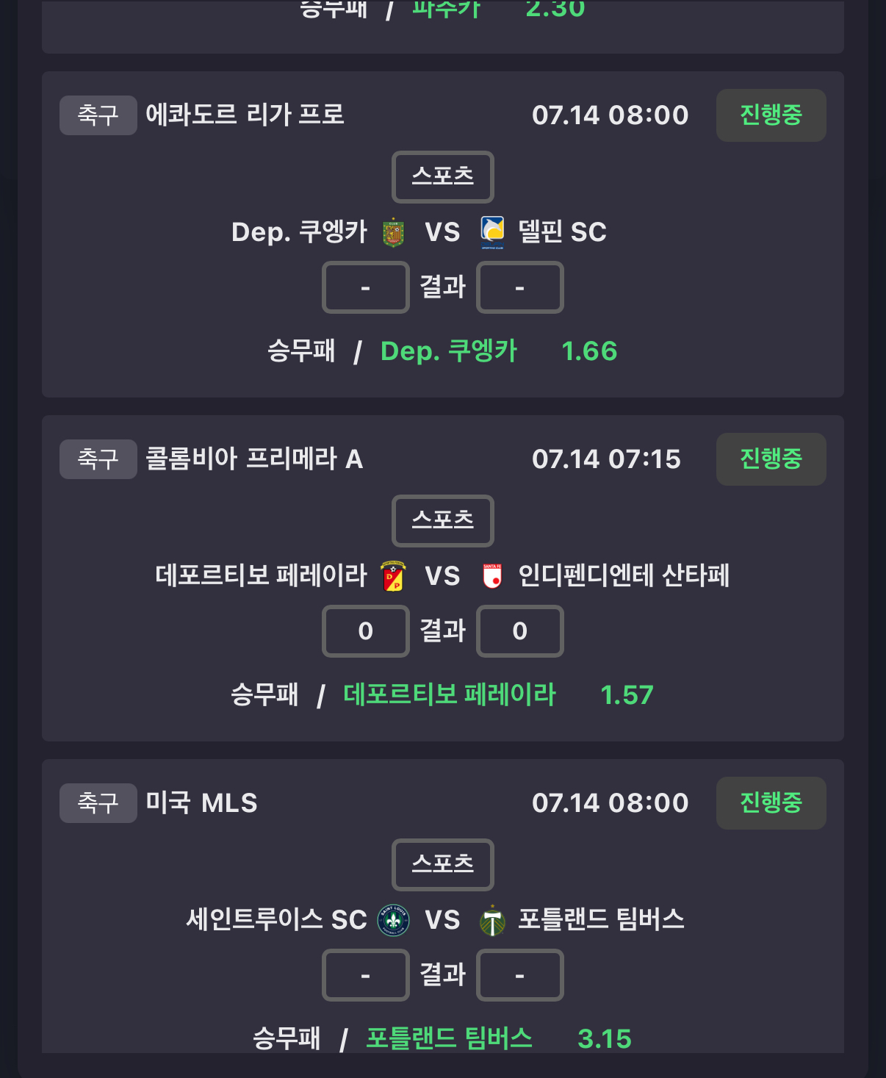Click the Dep. 쿠엥카 1.66 bet pick
The height and width of the screenshot is (1078, 886).
(499, 351)
